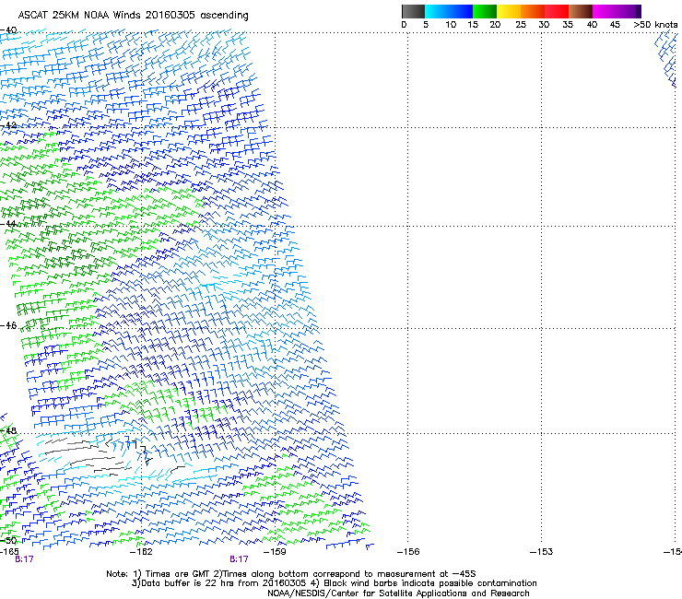Viewport: 682px width, 599px height.
Task: Select the brown 35-40 knots color bar segment
Action: point(581,11)
